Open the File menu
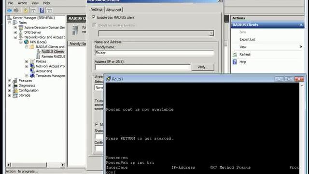This screenshot has width=309, height=174. coord(11,3)
